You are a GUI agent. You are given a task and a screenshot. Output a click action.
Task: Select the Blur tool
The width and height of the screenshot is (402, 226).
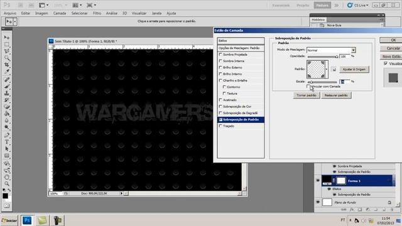[7, 121]
